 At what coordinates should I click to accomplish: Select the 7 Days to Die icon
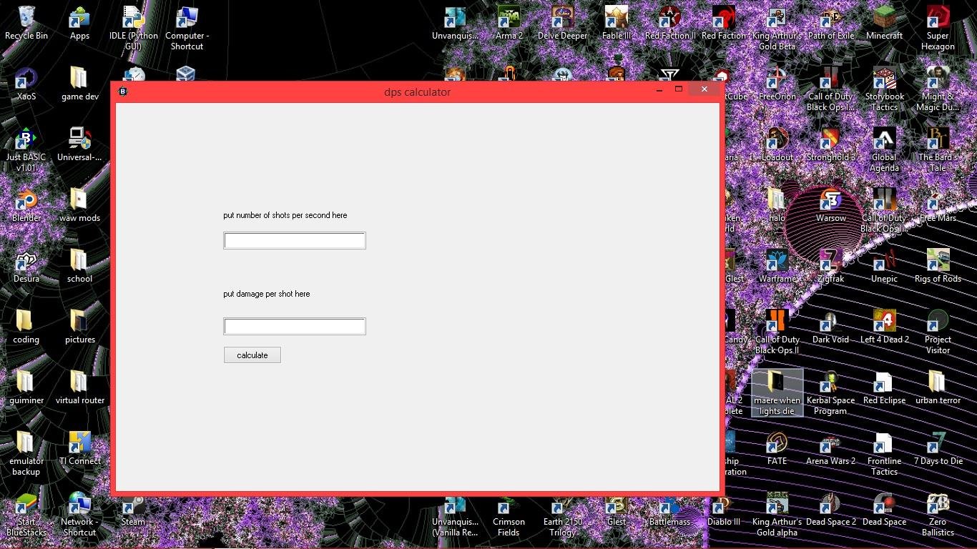pyautogui.click(x=938, y=448)
